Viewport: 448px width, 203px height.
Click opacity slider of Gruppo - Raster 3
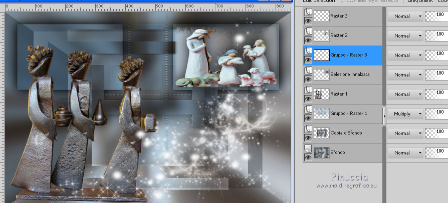(x=436, y=55)
